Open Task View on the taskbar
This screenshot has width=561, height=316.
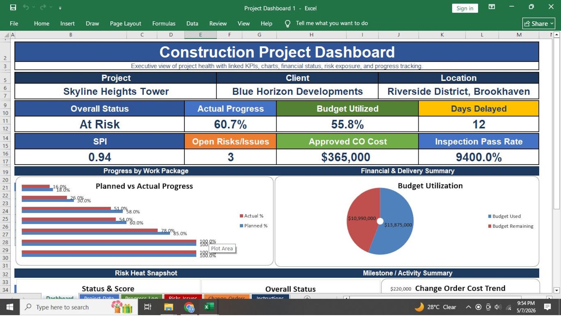click(x=148, y=307)
